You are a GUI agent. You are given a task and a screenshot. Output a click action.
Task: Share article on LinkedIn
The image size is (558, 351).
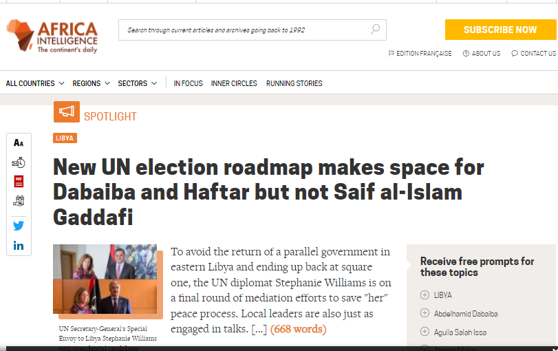tap(19, 246)
